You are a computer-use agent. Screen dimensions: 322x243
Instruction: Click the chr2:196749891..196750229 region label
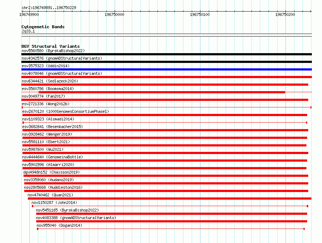(49, 8)
